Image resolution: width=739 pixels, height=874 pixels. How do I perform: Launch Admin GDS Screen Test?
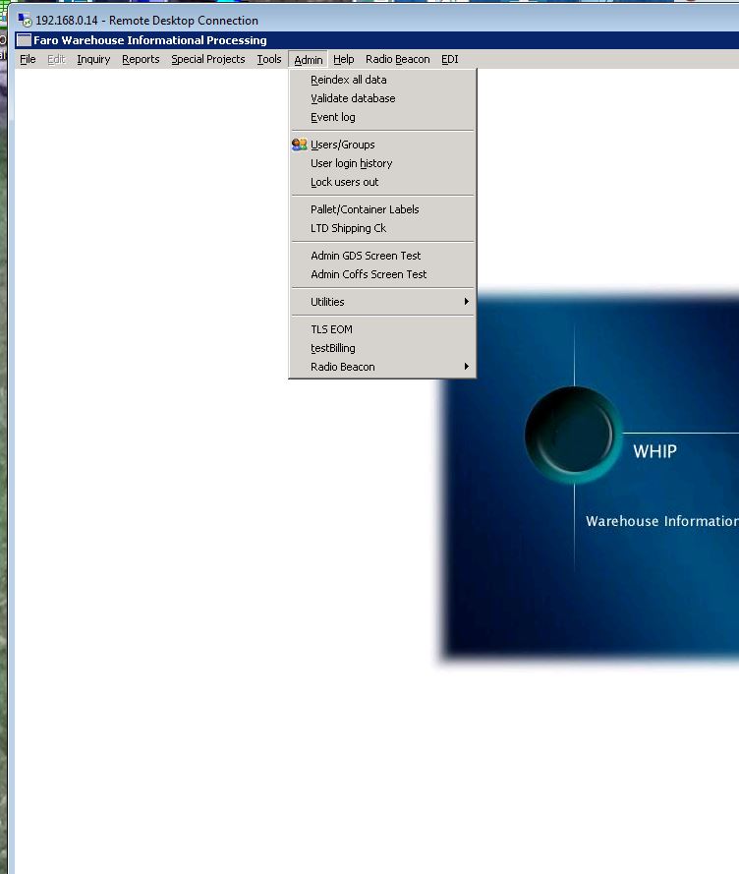(382, 256)
